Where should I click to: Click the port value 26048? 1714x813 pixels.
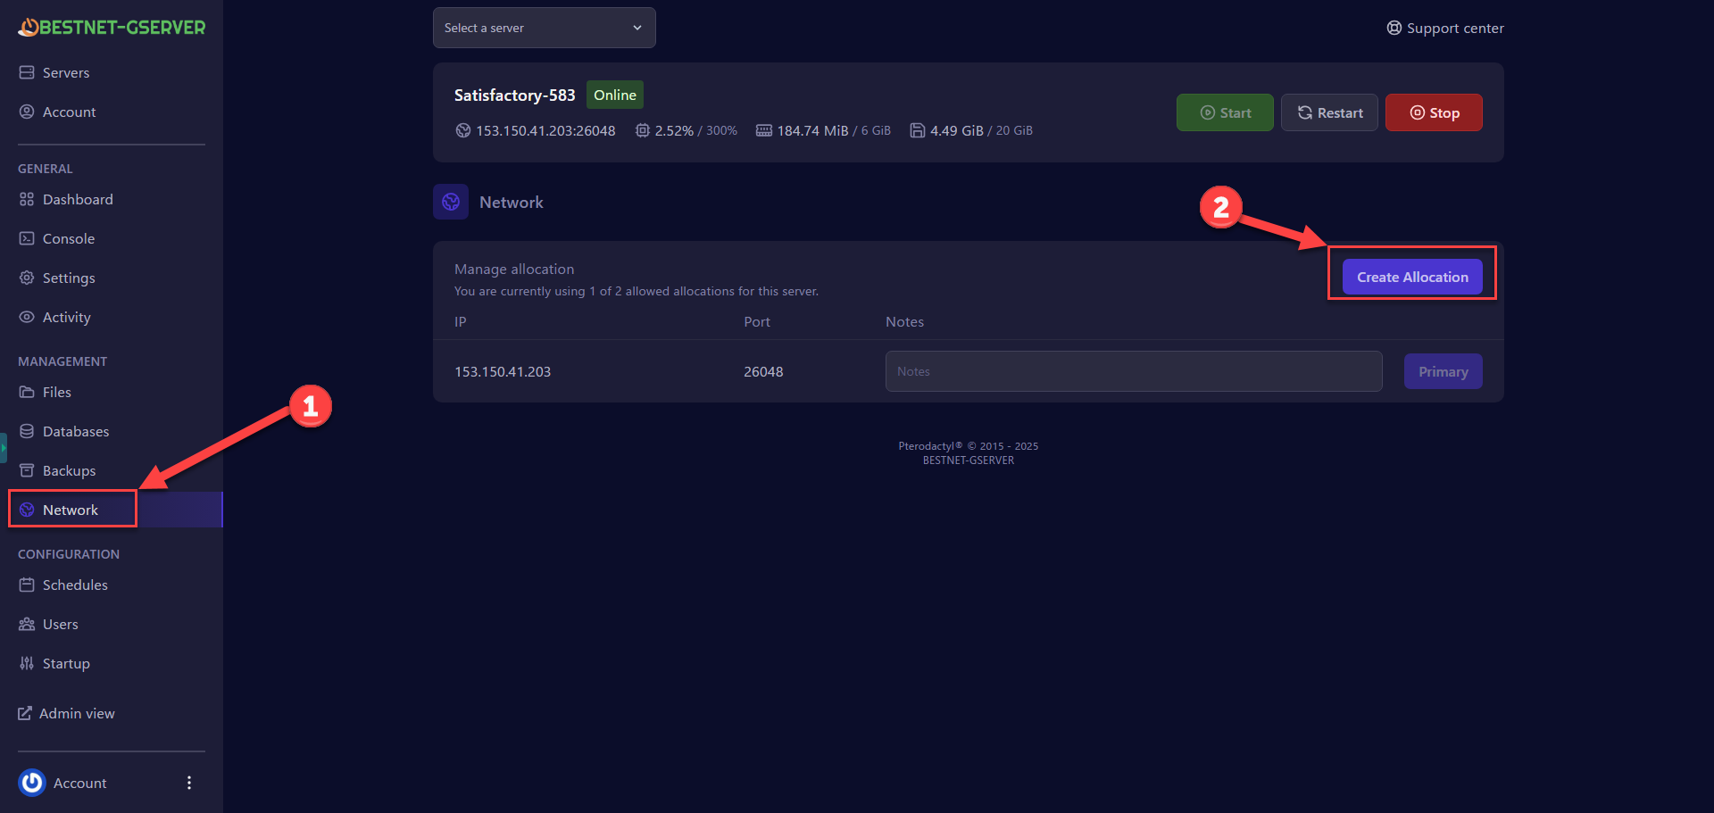763,371
